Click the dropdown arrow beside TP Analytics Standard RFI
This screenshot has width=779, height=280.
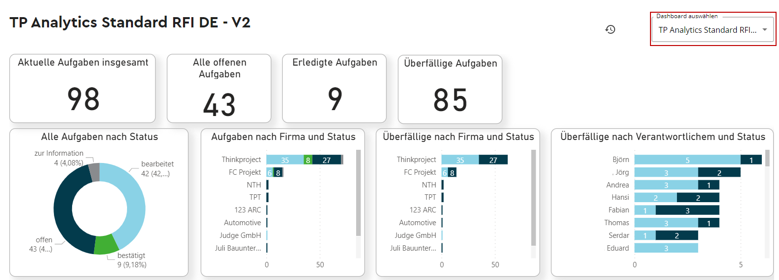click(764, 30)
